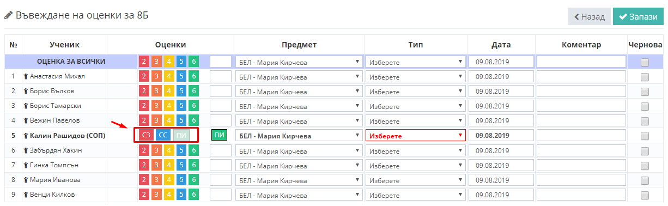Image resolution: width=668 pixels, height=206 pixels.
Task: Enable Чернова checkbox for Мария Иванова
Action: pyautogui.click(x=645, y=180)
